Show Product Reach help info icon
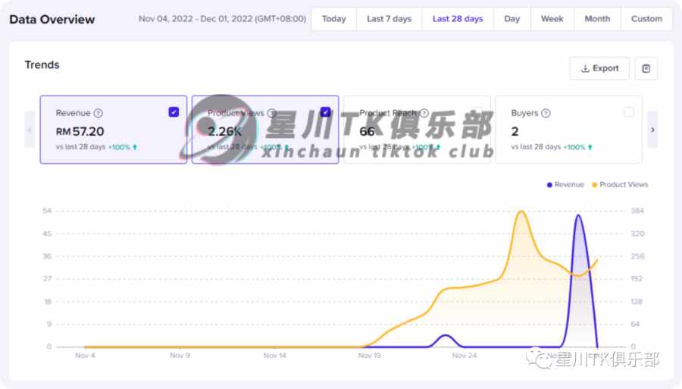 tap(424, 113)
